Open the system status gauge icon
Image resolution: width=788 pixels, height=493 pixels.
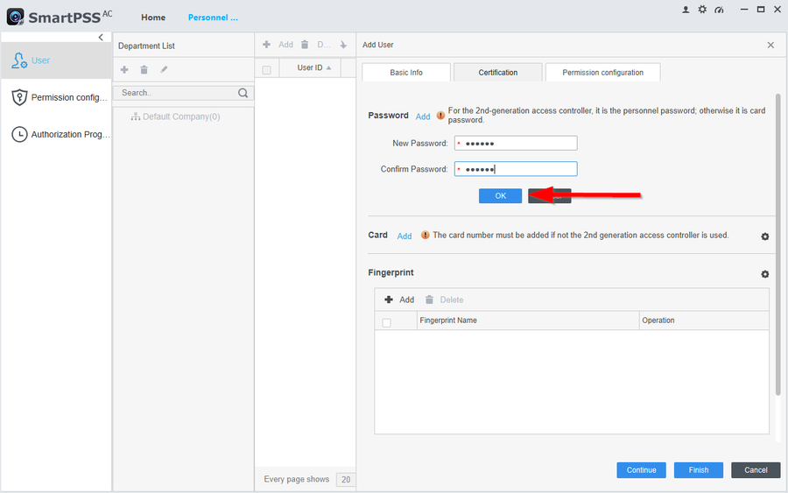click(x=719, y=10)
